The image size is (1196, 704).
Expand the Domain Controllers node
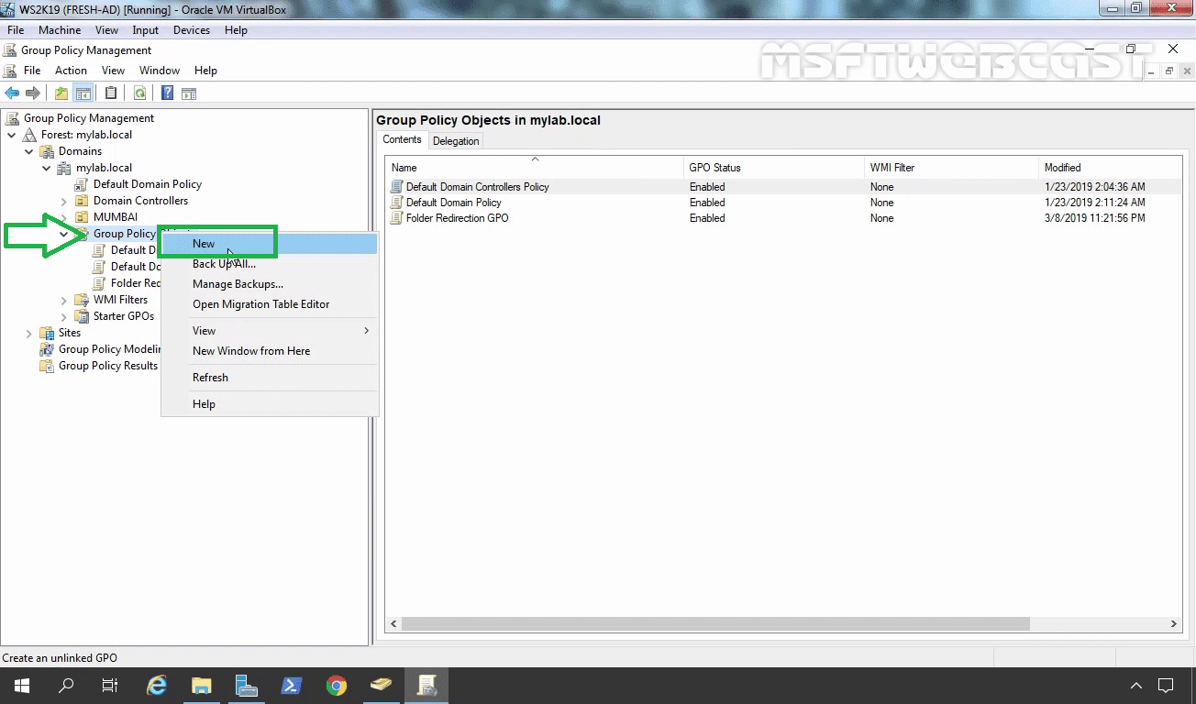tap(64, 201)
